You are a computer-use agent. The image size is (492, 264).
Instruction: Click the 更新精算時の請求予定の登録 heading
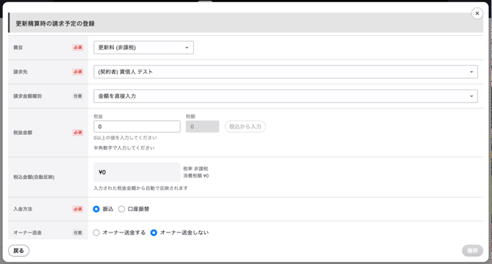[55, 23]
